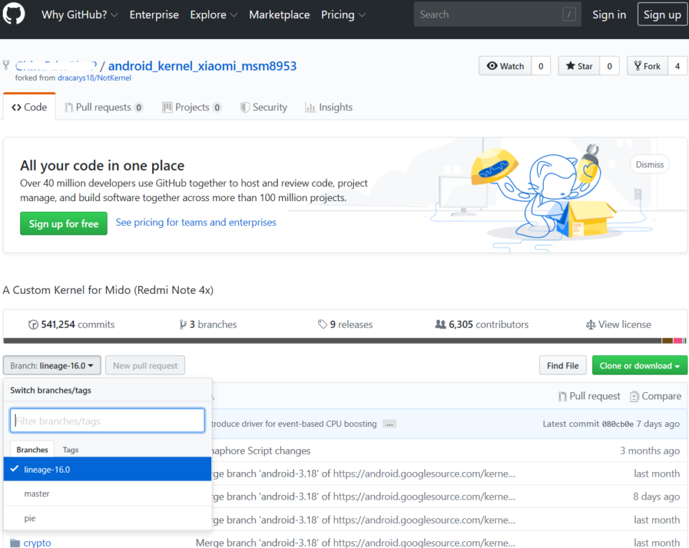Click the crypto folder icon

point(15,543)
